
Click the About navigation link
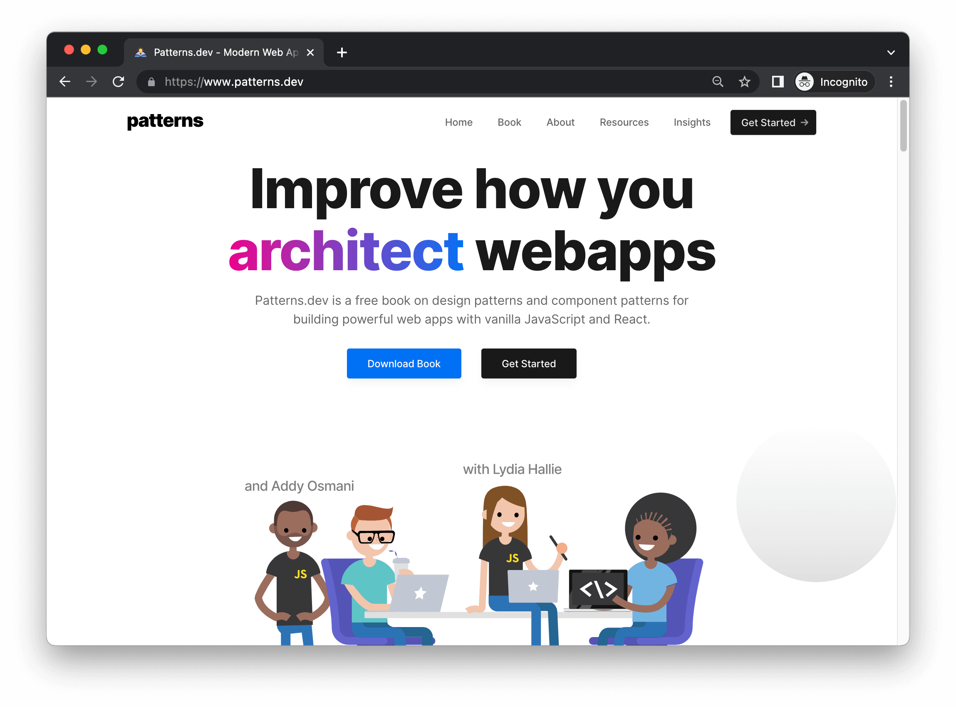click(x=560, y=122)
